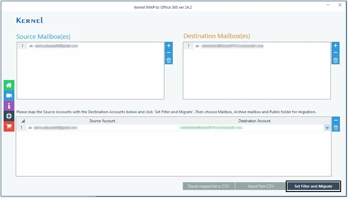348x198 pixels.
Task: Remove selected source mailbox with minus icon
Action: click(x=169, y=53)
